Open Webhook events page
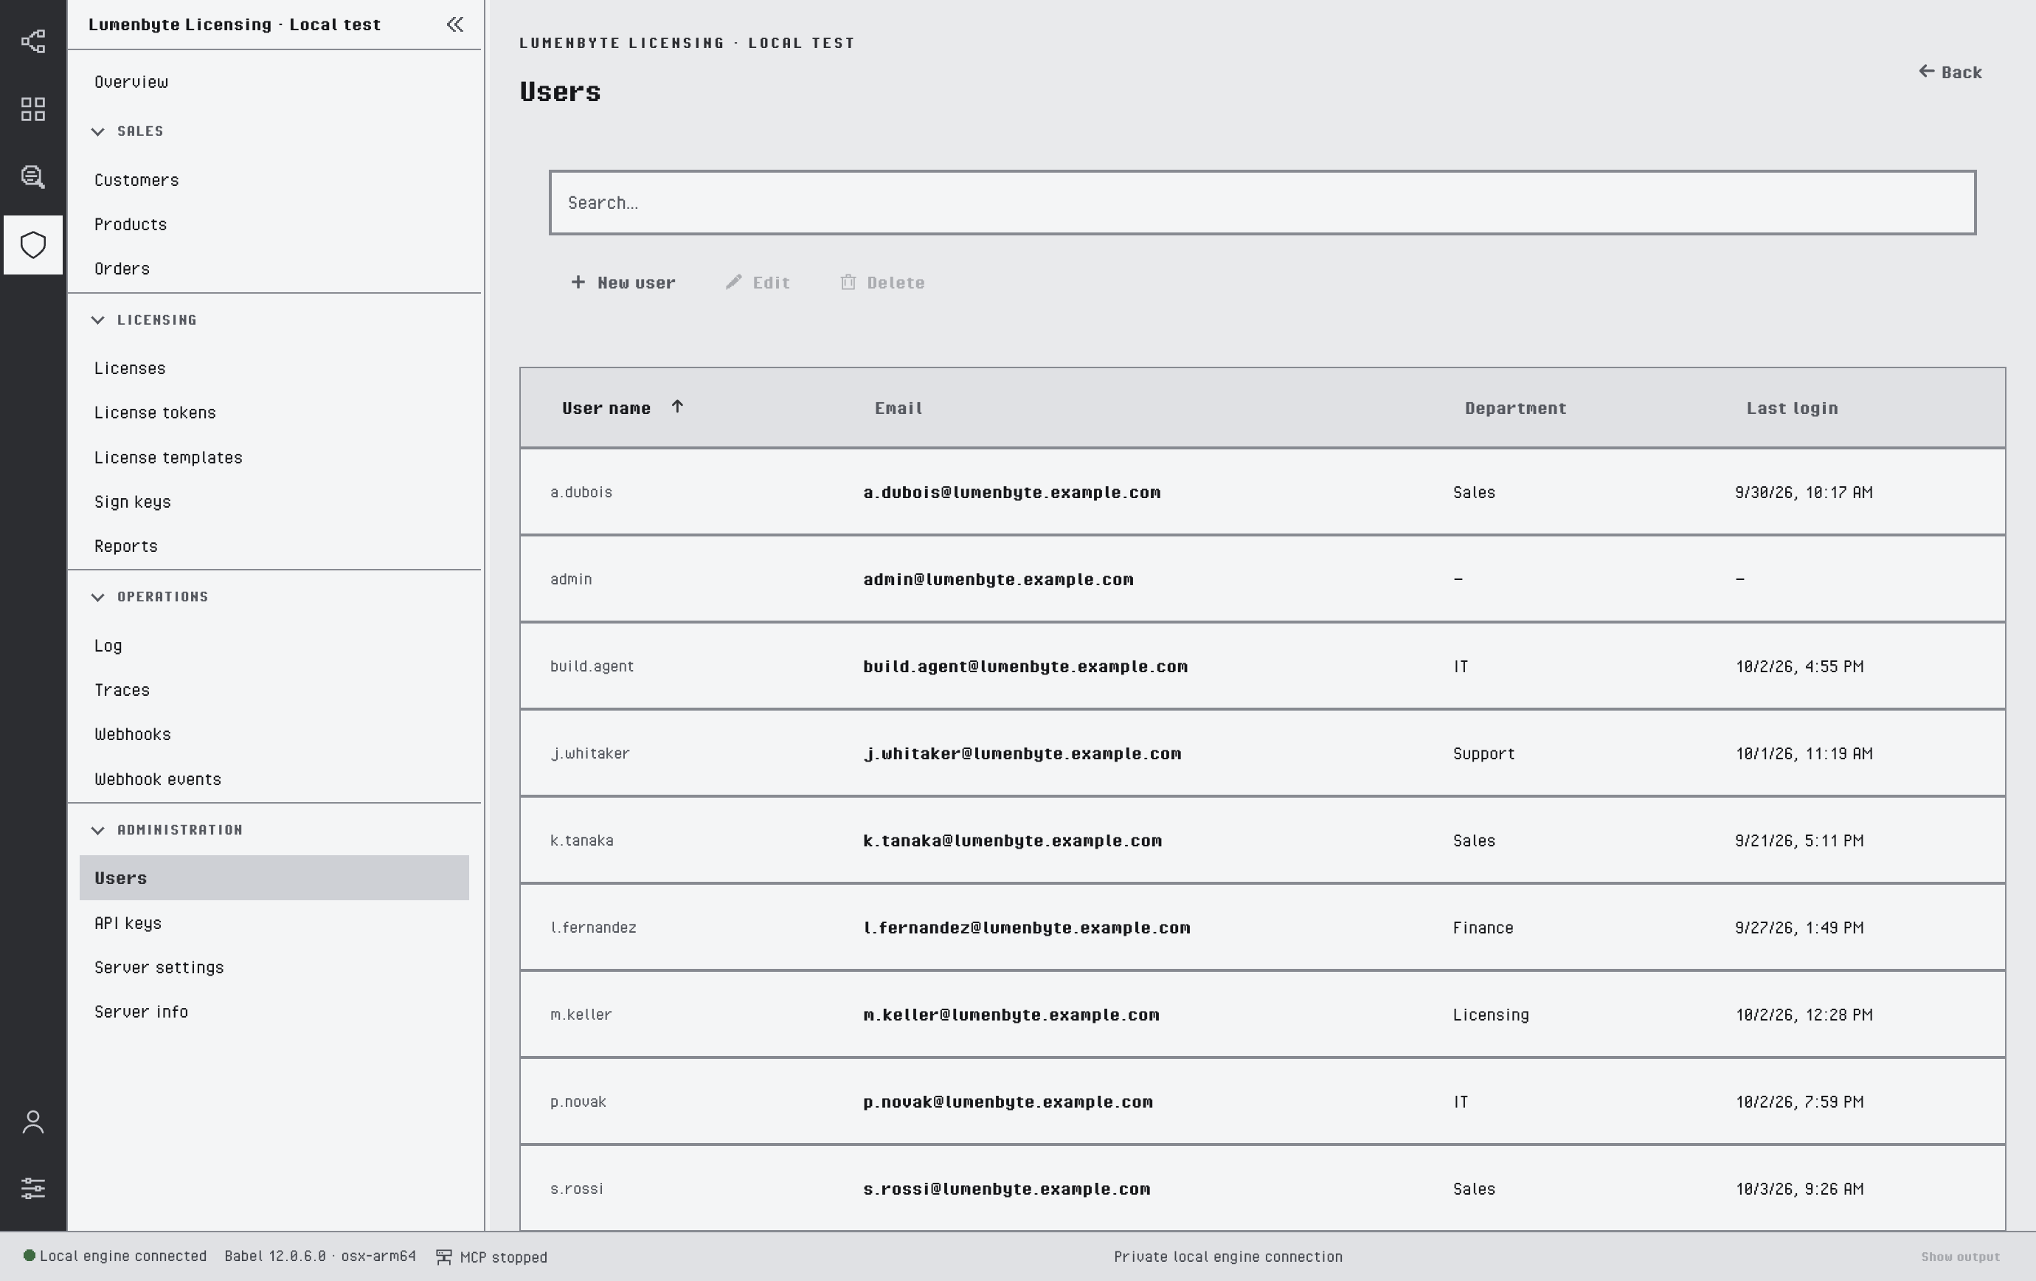2036x1281 pixels. tap(157, 779)
